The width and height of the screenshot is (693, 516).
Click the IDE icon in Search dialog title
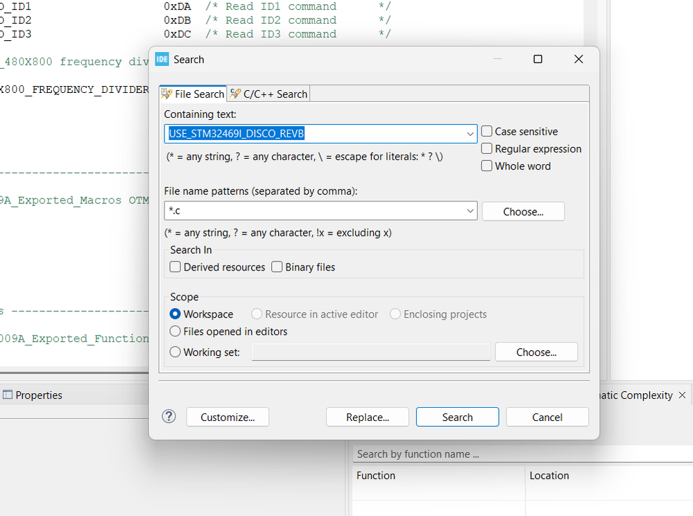(x=162, y=59)
